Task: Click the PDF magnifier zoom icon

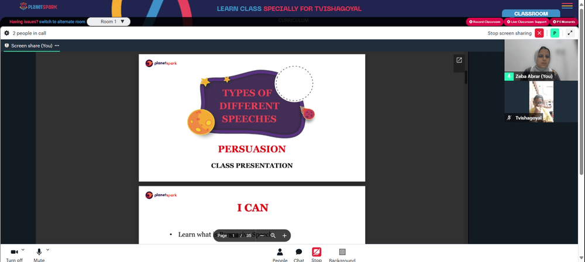Action: [273, 236]
